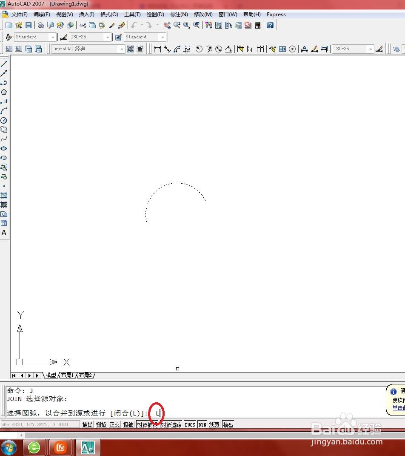
Task: Toggle DUCS in status bar
Action: click(190, 424)
